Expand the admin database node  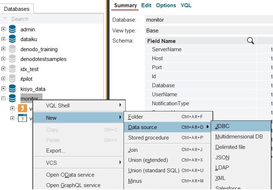(x=3, y=29)
